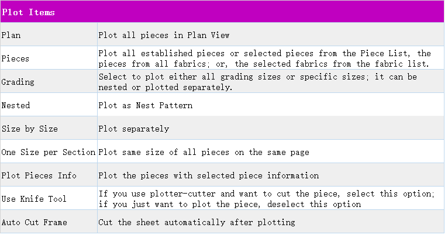The height and width of the screenshot is (238, 448).
Task: Click the 'Use Knife Tool' label
Action: [34, 199]
